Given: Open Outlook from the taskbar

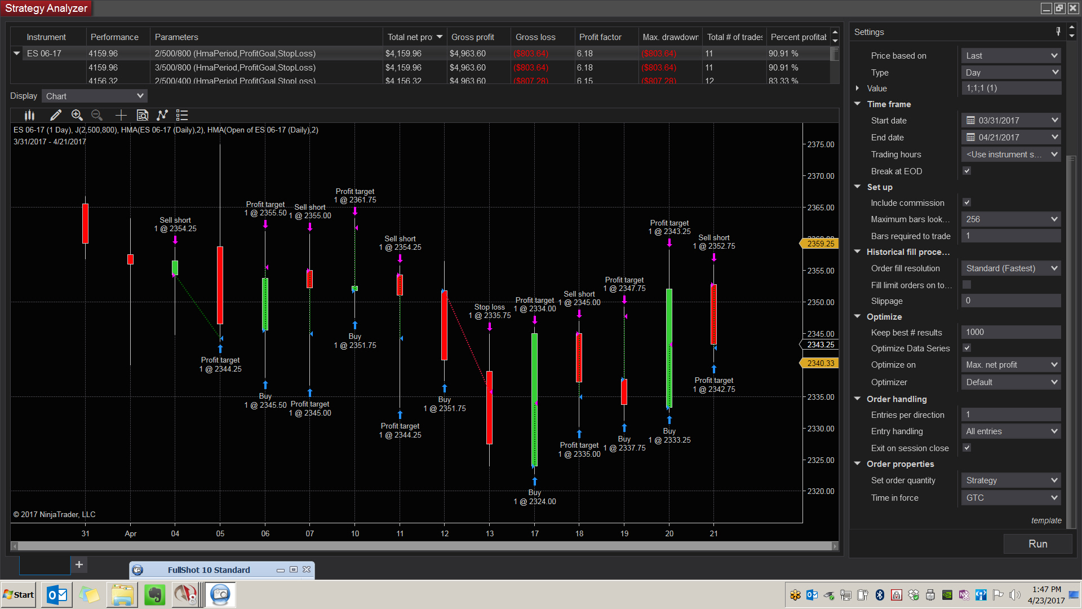Looking at the screenshot, I should pos(57,595).
